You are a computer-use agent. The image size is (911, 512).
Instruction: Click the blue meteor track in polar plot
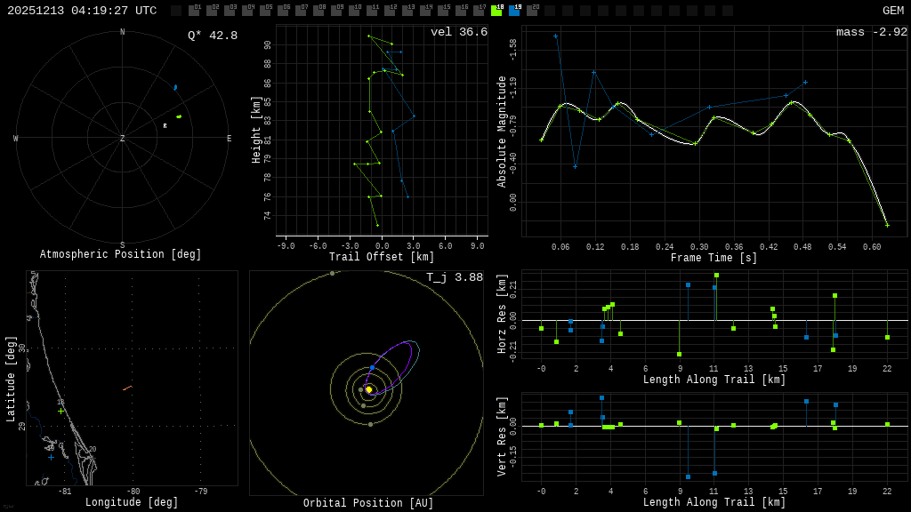click(x=175, y=88)
